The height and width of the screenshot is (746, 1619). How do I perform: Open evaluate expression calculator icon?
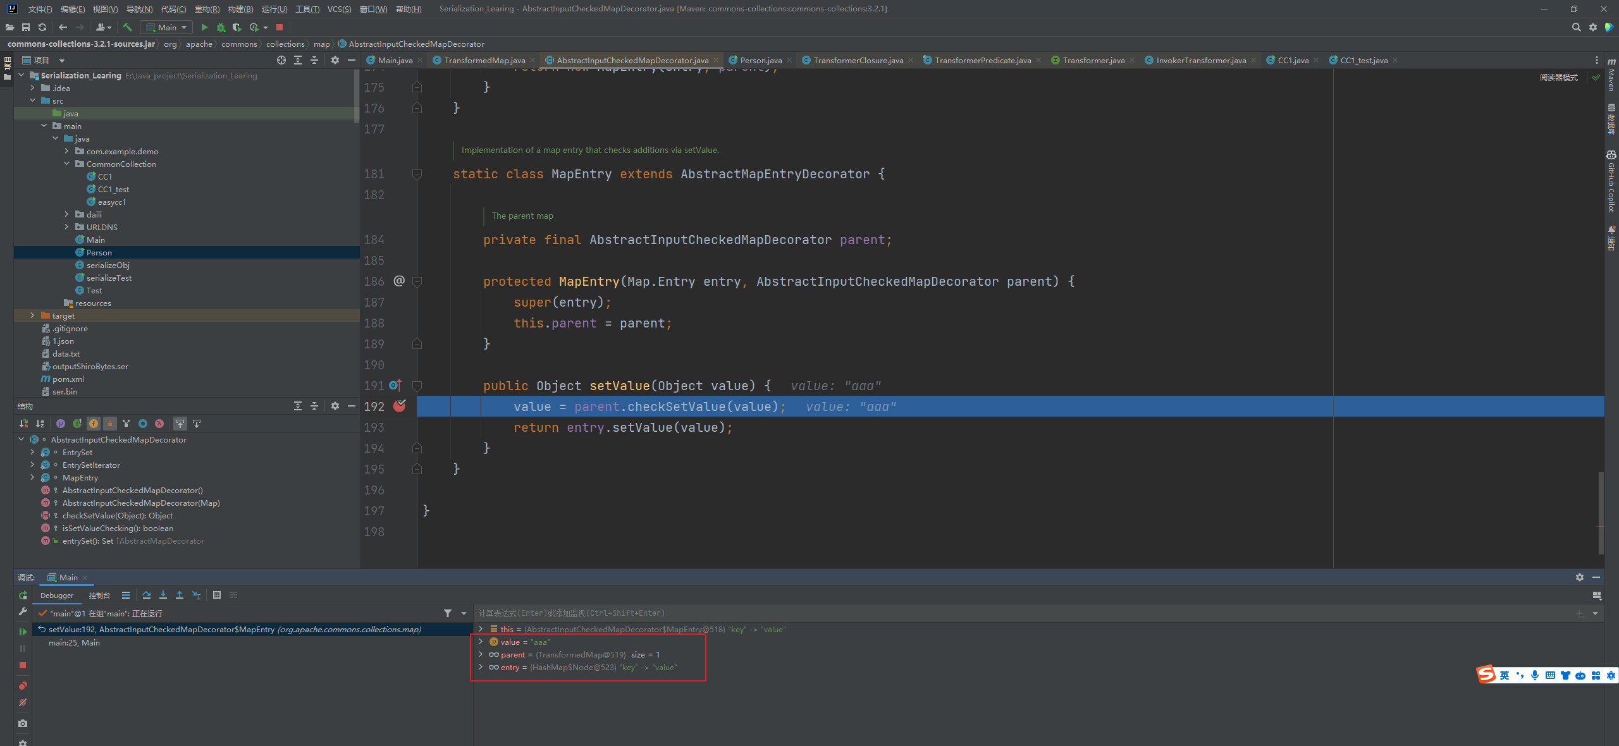pyautogui.click(x=217, y=595)
